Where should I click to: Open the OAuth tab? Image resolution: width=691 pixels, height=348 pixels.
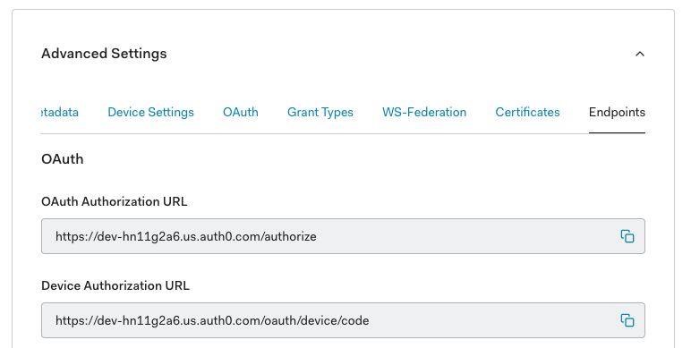point(241,113)
